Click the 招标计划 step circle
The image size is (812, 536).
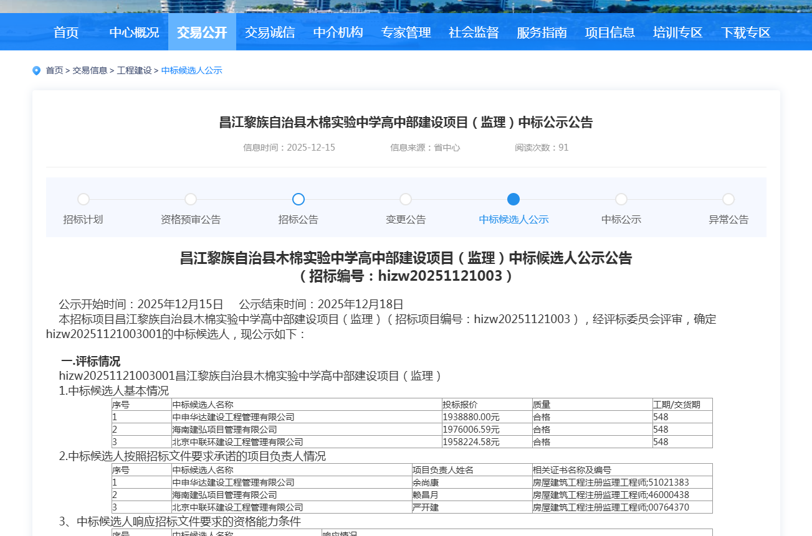[x=84, y=199]
